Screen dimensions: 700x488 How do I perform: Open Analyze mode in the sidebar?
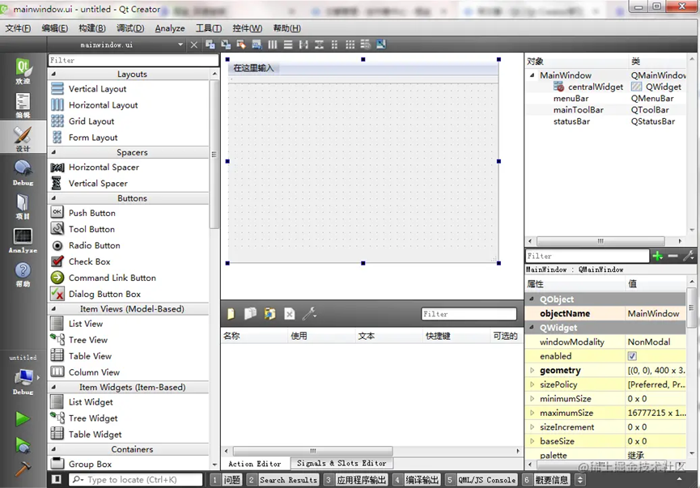click(23, 240)
